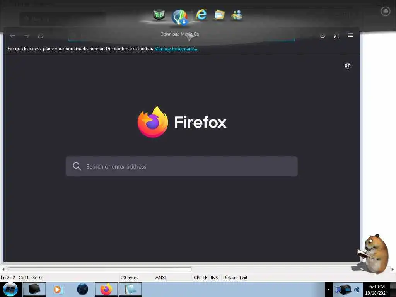Toggle the INS insert mode indicator
The image size is (396, 297).
(214, 278)
